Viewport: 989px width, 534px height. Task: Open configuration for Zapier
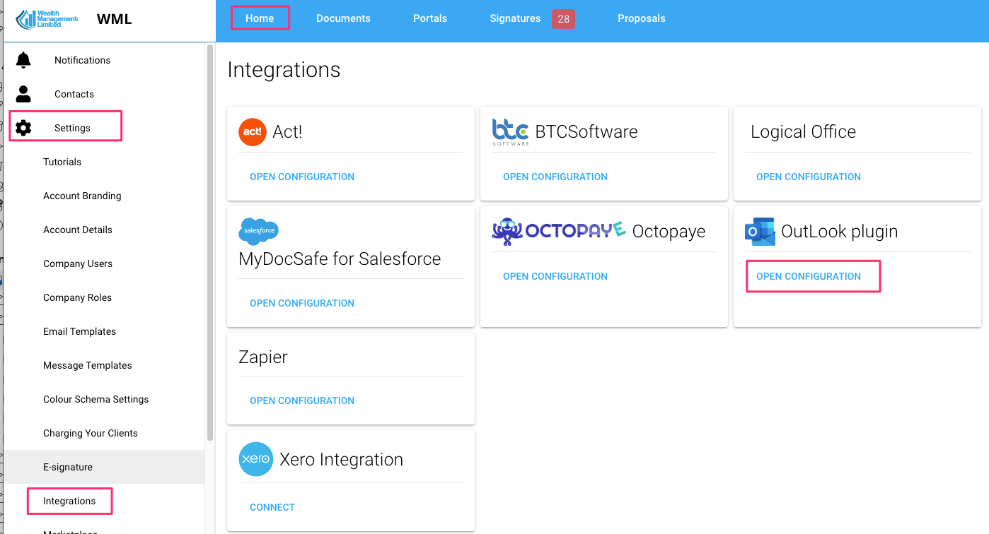click(302, 400)
